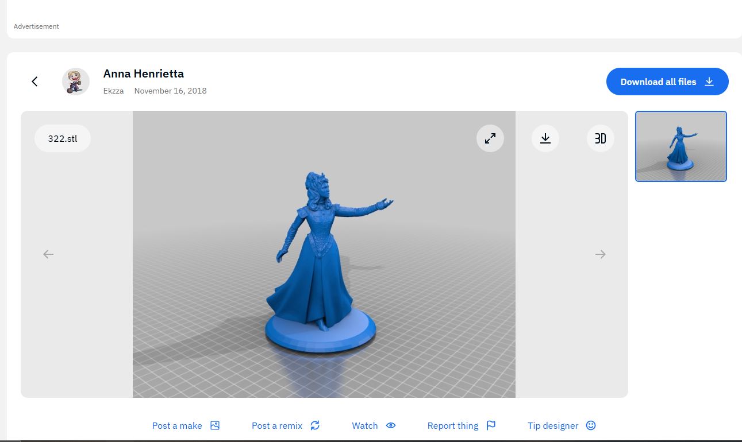Show the previous image with the left arrow
Screen dimensions: 742x442
[x=48, y=254]
